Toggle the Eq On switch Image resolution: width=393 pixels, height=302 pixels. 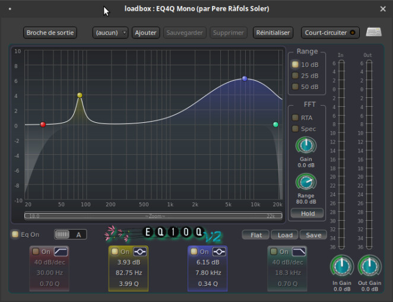tap(15, 234)
